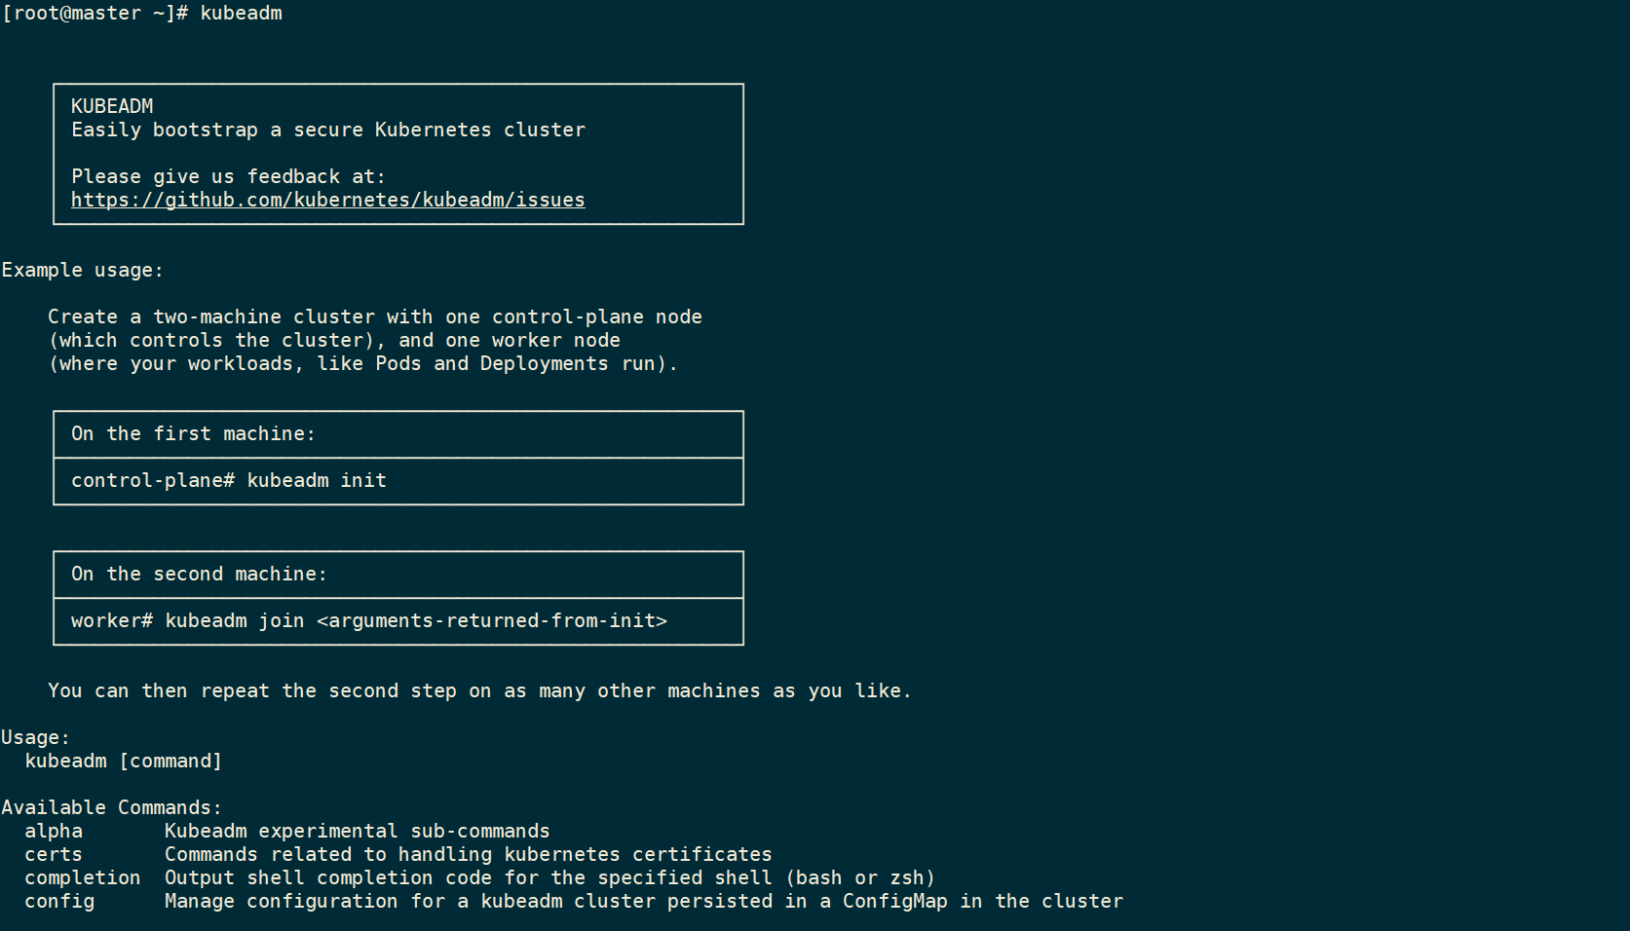
Task: Click the 'Please give us feedback at:' line
Action: [228, 176]
